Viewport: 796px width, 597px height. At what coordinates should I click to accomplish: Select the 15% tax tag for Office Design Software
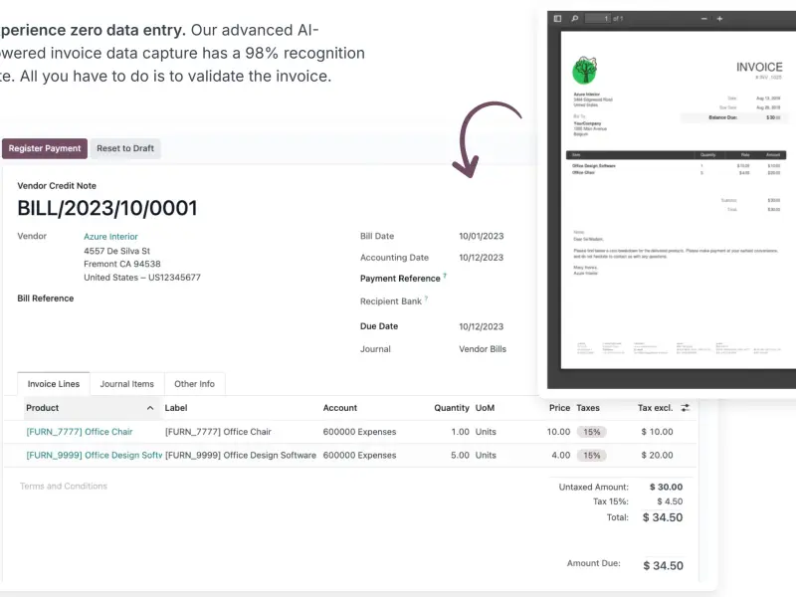pos(591,455)
